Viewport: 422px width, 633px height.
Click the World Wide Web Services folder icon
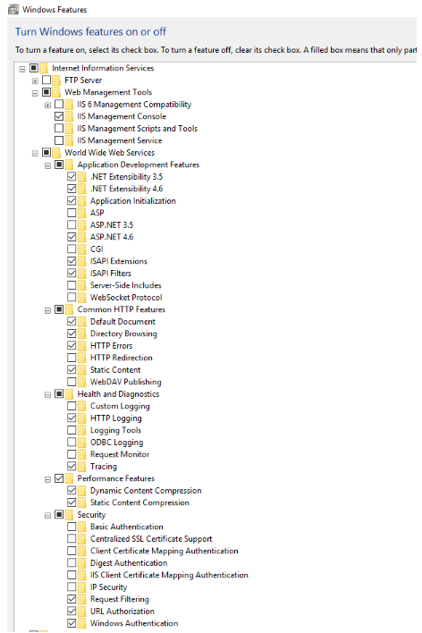point(56,153)
